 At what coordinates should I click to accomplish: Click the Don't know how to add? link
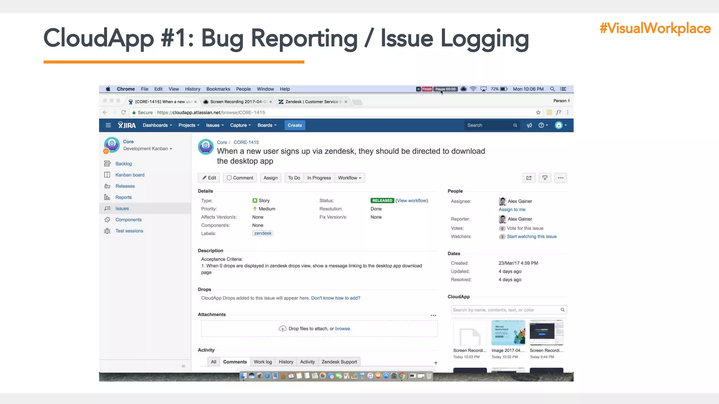point(336,298)
